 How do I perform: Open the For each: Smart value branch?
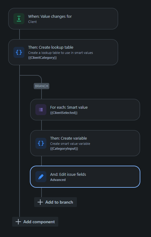click(x=85, y=110)
